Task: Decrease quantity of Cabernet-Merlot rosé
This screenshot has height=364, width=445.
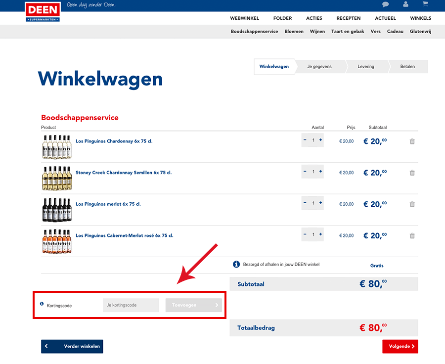Action: coord(305,234)
